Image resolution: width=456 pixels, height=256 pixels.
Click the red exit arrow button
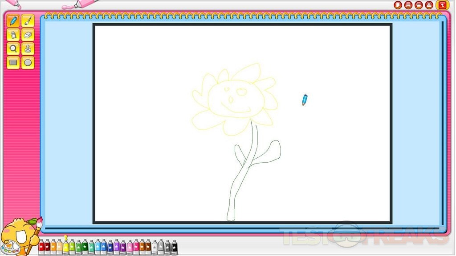click(x=442, y=5)
